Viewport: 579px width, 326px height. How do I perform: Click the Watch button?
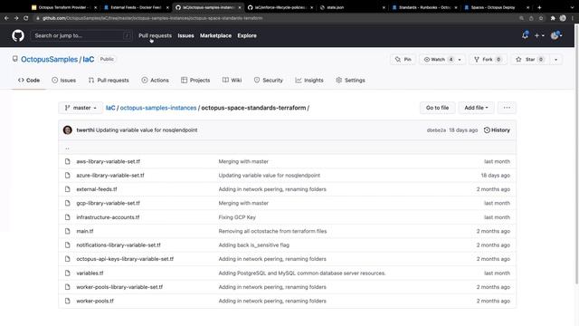click(x=438, y=59)
